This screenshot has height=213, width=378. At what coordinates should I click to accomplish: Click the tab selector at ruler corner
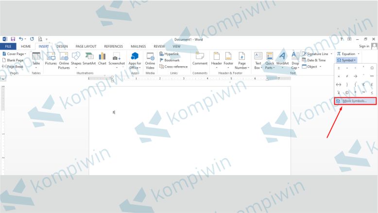pos(3,79)
